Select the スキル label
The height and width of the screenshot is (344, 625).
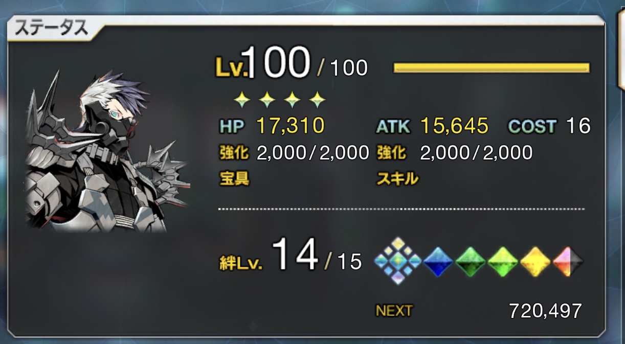[397, 178]
